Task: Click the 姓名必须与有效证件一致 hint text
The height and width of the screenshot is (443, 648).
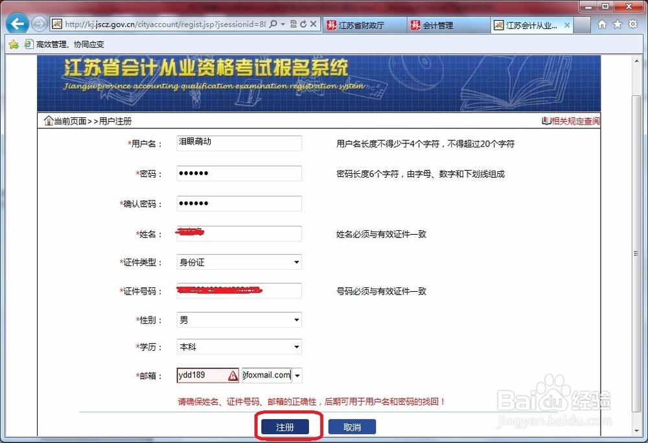Action: (x=381, y=234)
